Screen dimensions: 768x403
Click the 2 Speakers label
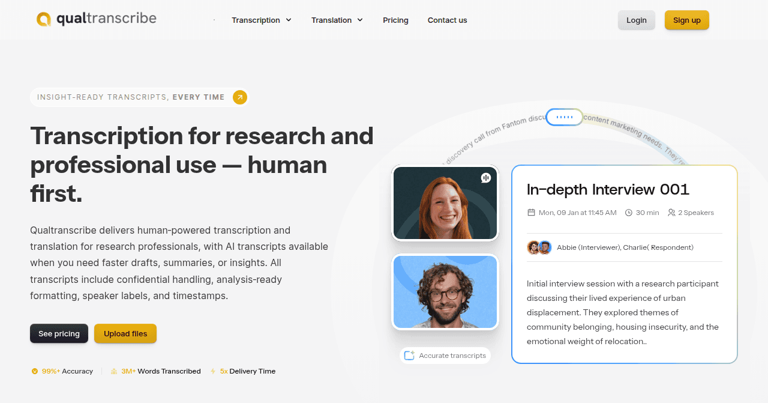[696, 213]
